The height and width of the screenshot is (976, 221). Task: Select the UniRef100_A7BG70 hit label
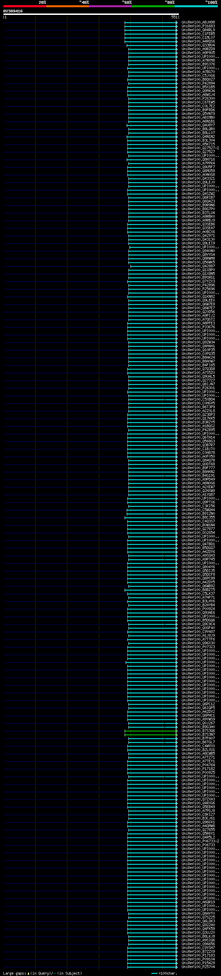198,72
